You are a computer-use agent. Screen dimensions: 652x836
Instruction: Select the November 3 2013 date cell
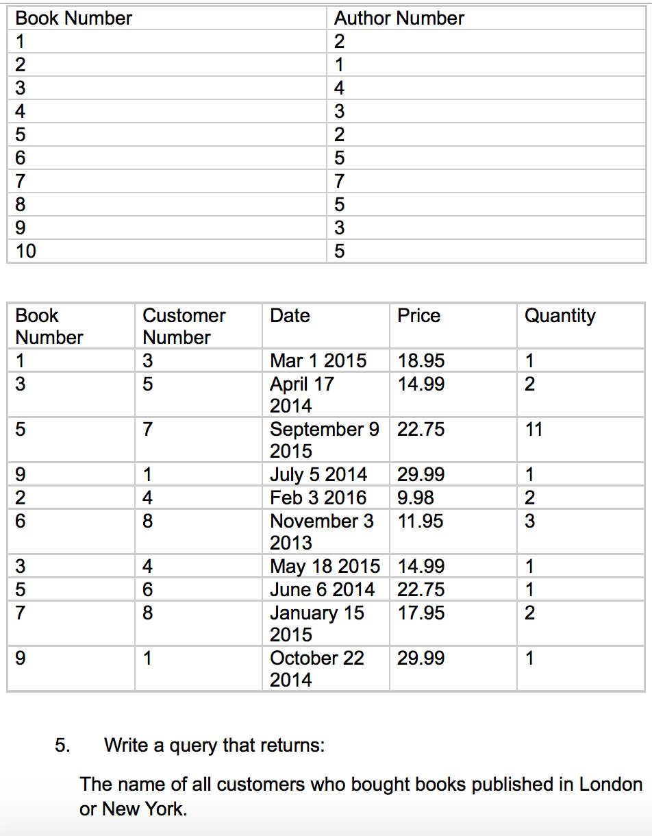[321, 532]
